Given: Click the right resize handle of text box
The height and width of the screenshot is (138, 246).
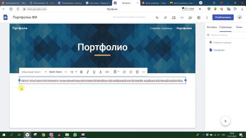Looking at the screenshot, I should pyautogui.click(x=185, y=80).
